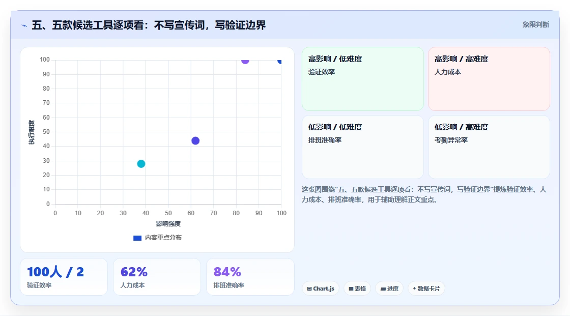Open the 84% 排班准确率 stat card
The height and width of the screenshot is (316, 570).
pos(250,277)
